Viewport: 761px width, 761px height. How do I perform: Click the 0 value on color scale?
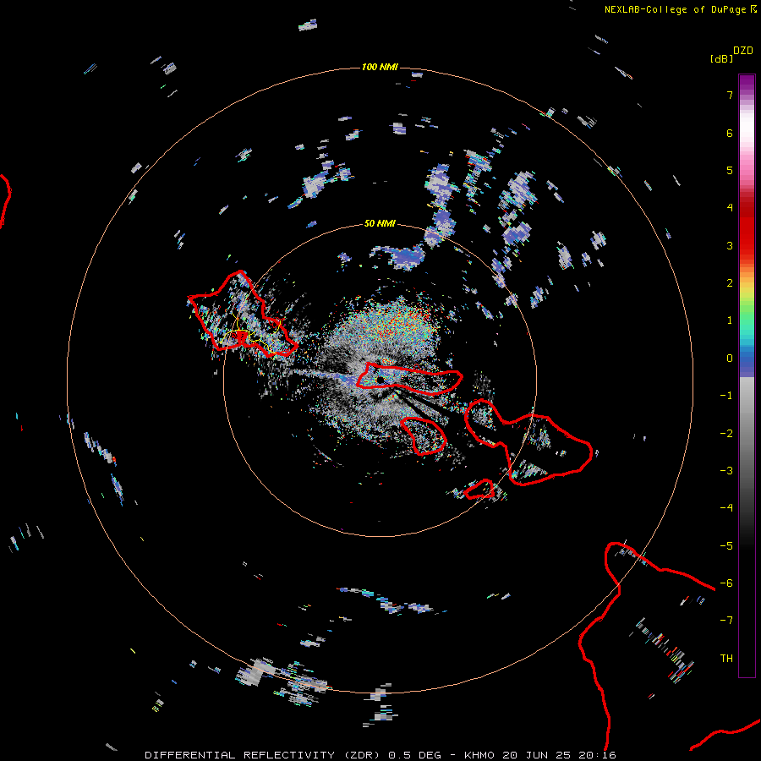click(730, 359)
